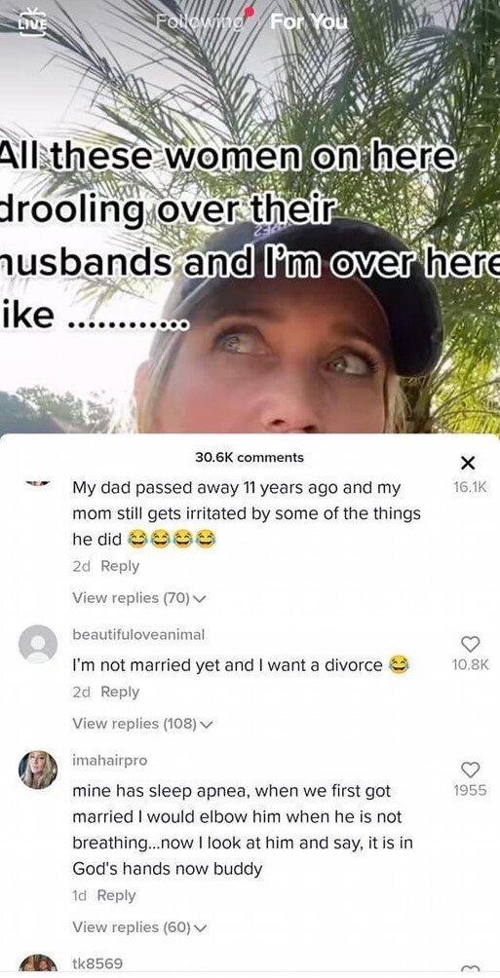
Task: Like imahairpro's sleep apnea comment heart
Action: 470,769
